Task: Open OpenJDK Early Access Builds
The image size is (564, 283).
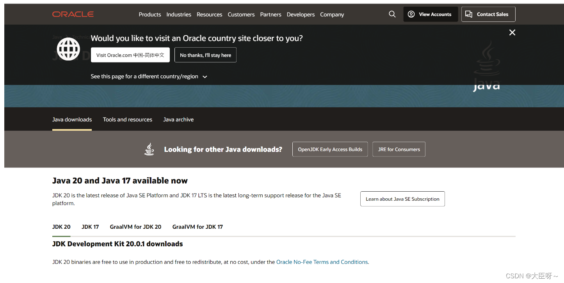Action: point(330,149)
